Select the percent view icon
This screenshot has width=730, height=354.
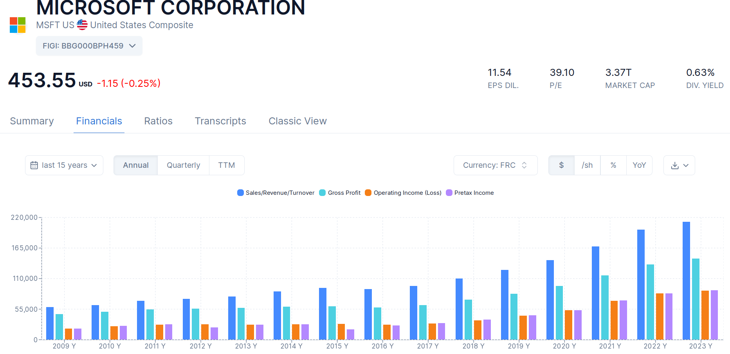coord(613,165)
